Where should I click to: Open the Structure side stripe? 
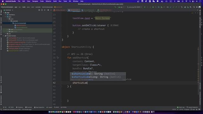1,79
